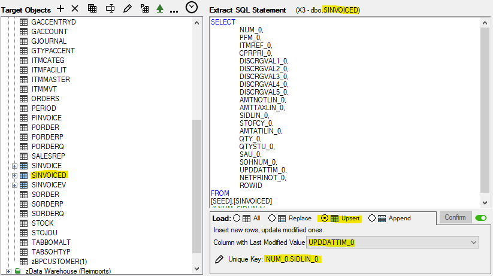Click the clock schedule icon
This screenshot has width=493, height=276.
pyautogui.click(x=191, y=8)
